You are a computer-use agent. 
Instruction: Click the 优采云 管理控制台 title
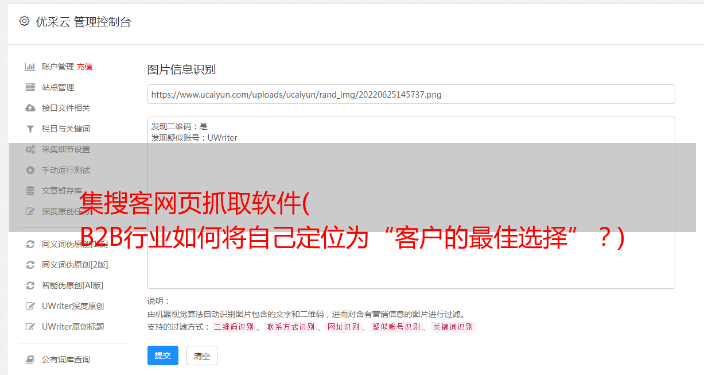pos(83,22)
